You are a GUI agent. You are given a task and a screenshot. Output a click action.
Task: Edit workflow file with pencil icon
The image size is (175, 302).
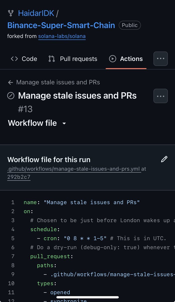click(164, 159)
